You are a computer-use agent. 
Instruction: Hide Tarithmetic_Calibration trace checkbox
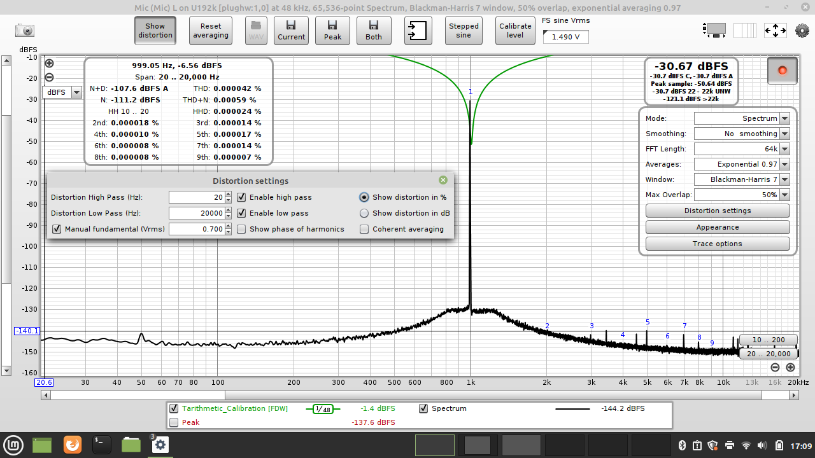pos(174,408)
